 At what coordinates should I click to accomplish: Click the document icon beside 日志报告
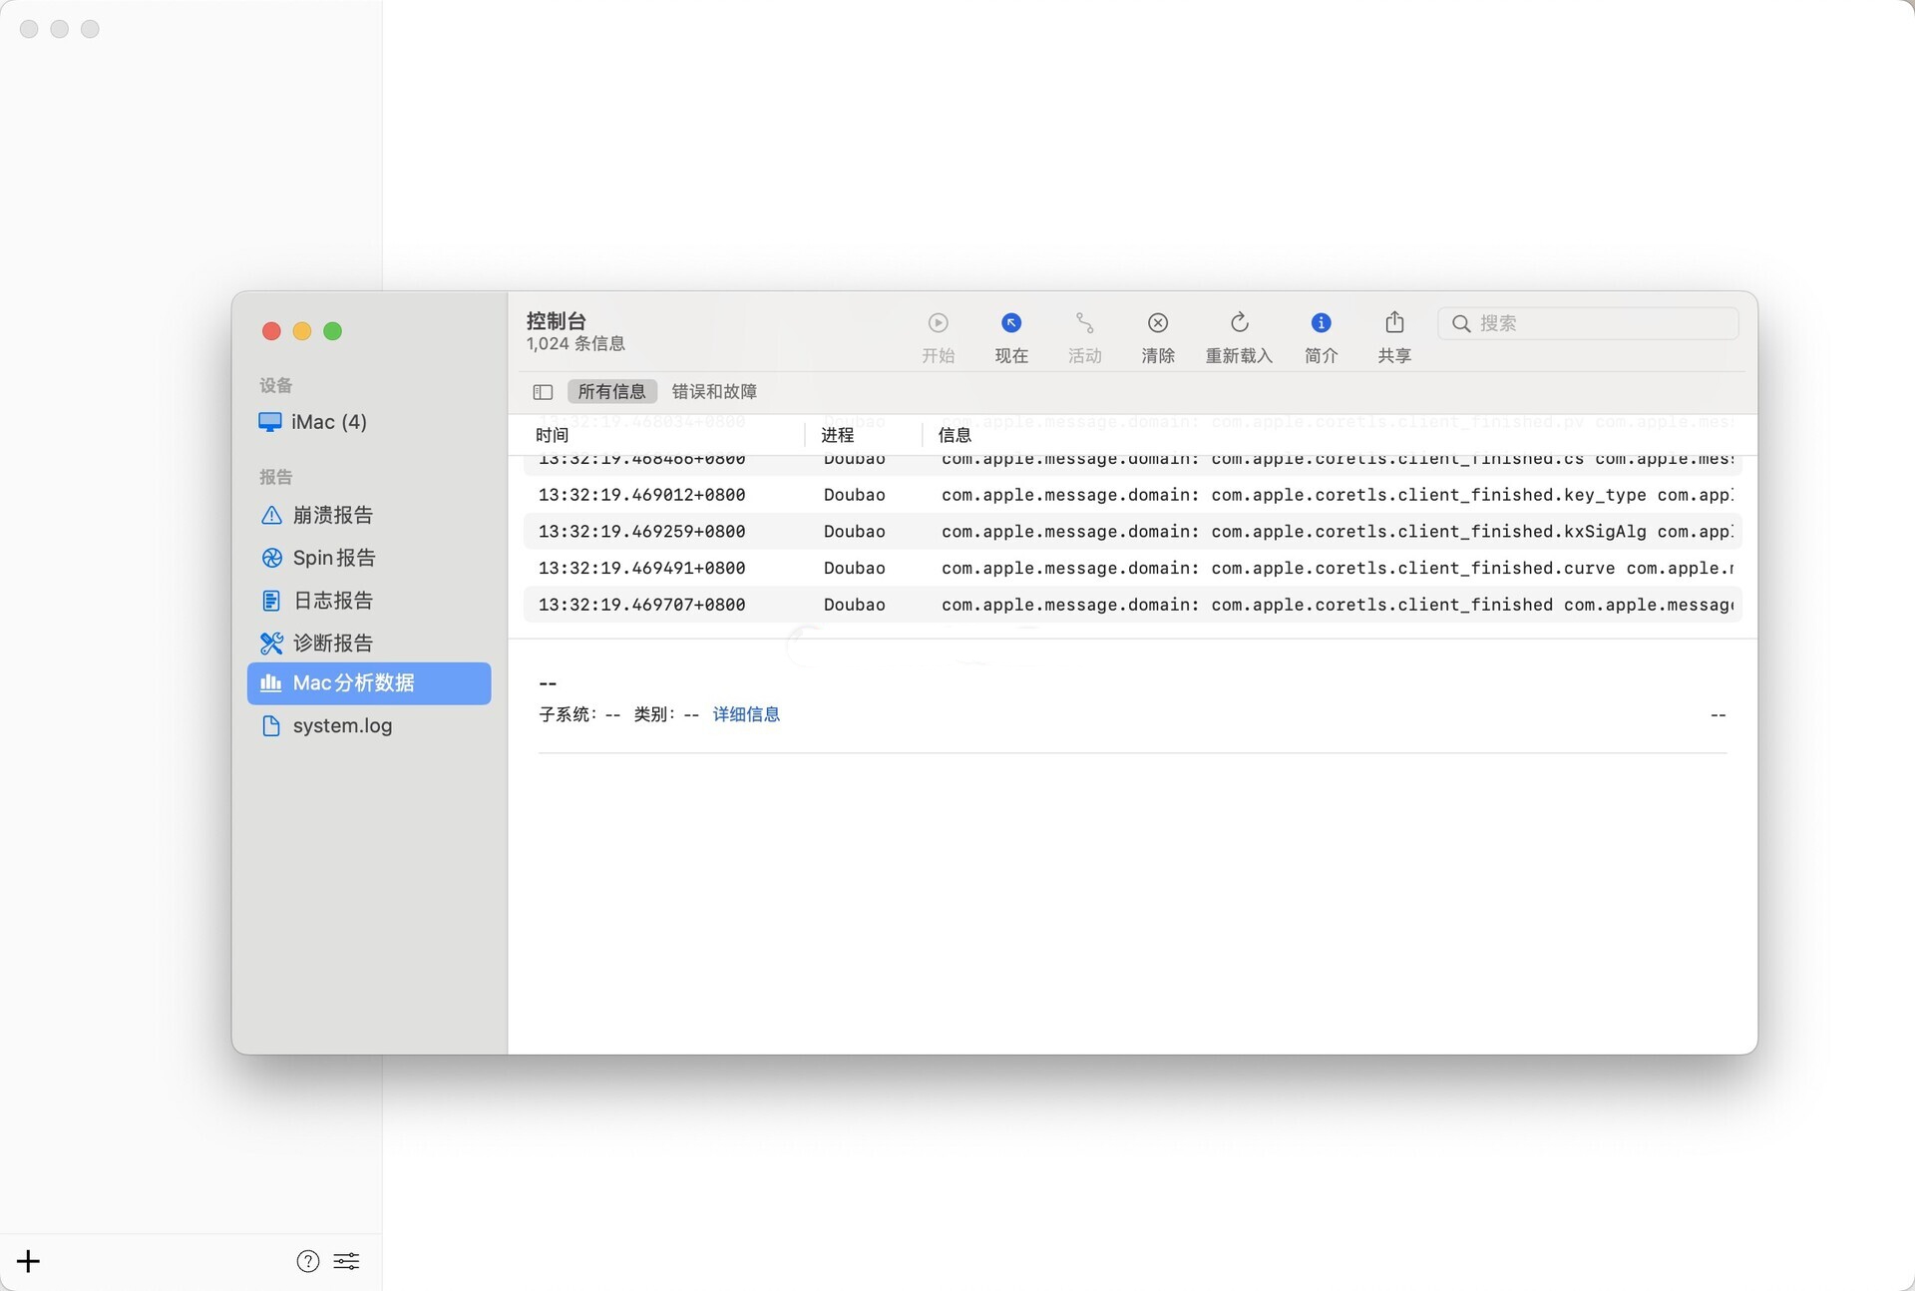(271, 601)
